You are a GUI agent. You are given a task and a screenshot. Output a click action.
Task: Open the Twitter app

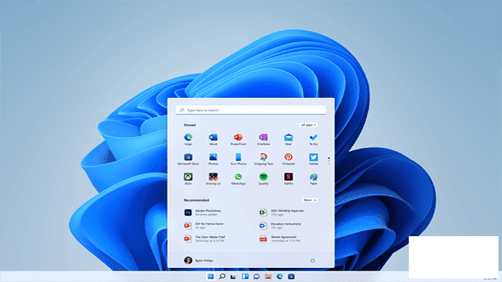click(x=313, y=159)
